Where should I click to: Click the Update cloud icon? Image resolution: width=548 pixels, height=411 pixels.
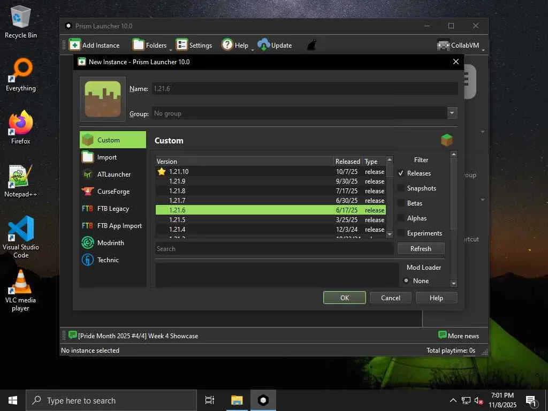263,45
